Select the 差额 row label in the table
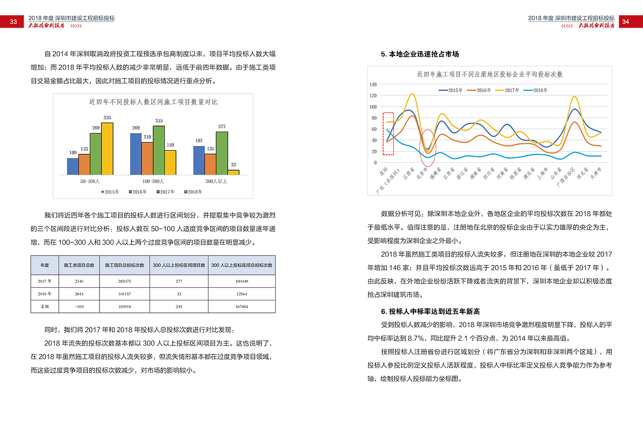Image resolution: width=643 pixels, height=436 pixels. click(x=45, y=306)
